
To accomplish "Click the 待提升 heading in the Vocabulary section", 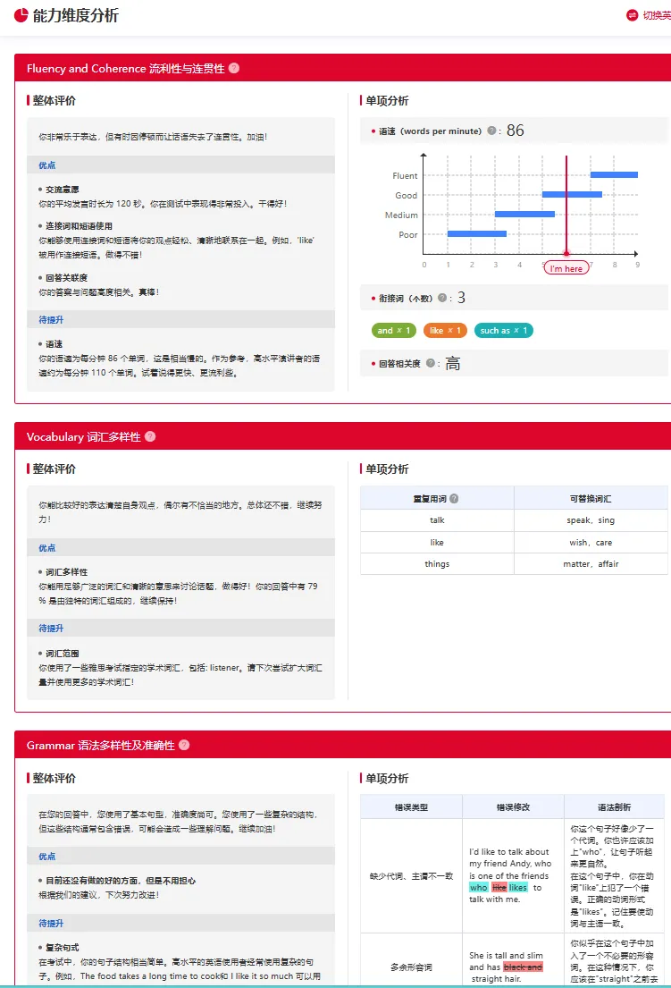I will point(51,629).
